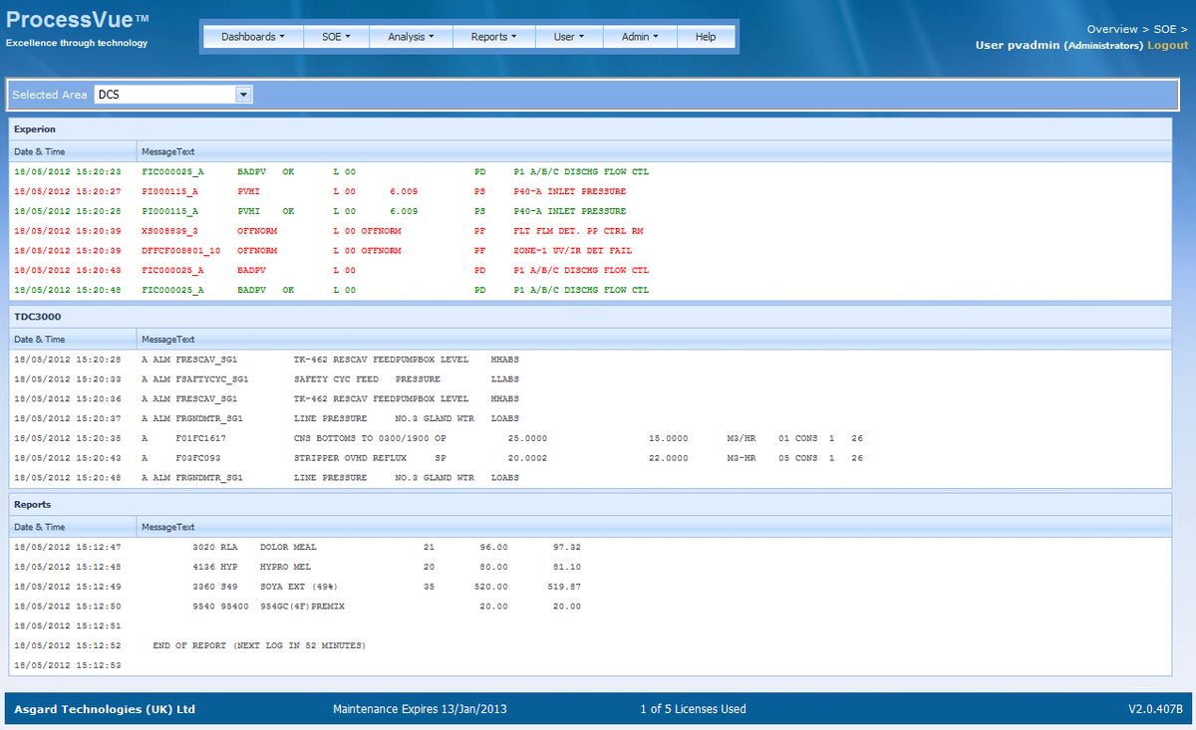Click the MessageText column header in TDC3000

(167, 339)
